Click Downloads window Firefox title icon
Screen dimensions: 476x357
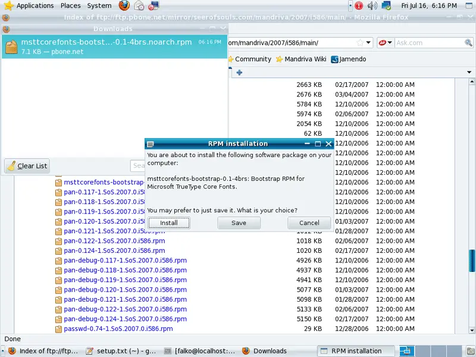click(x=6, y=29)
